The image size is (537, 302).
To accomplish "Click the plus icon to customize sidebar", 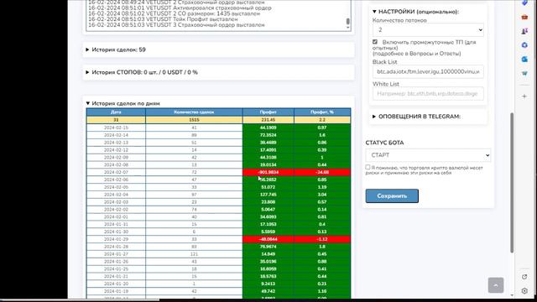I will pyautogui.click(x=524, y=96).
